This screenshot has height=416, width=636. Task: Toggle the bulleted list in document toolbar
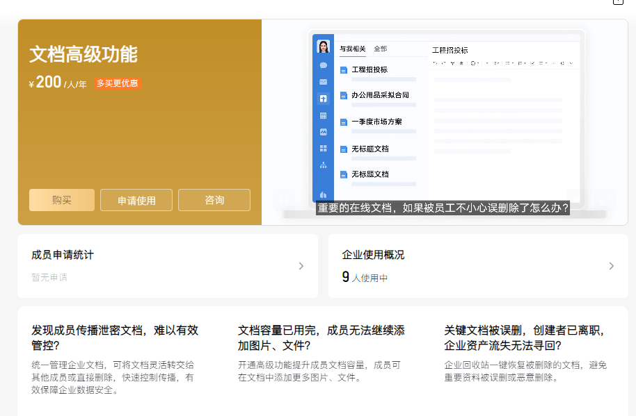pos(507,63)
